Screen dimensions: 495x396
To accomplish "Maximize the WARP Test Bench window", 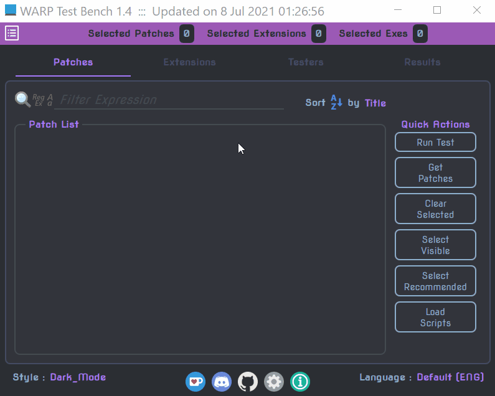I will coord(437,10).
